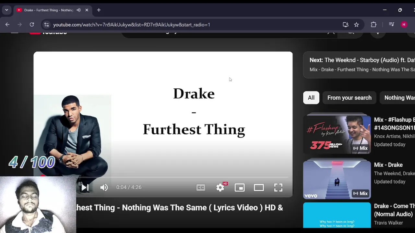Open the media control icon in toolbar
The image size is (415, 233).
[x=391, y=25]
